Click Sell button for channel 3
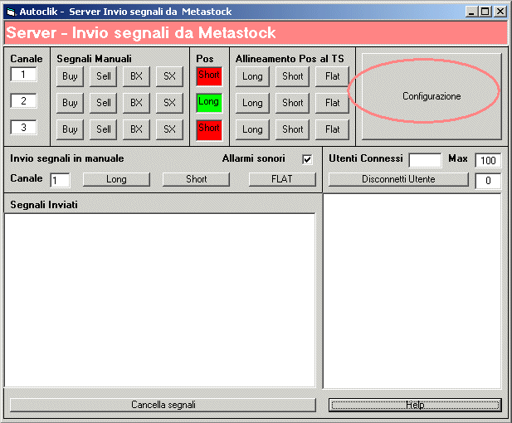This screenshot has height=423, width=512. tap(103, 129)
